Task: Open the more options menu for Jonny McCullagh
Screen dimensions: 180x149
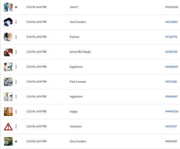Action: point(16,52)
